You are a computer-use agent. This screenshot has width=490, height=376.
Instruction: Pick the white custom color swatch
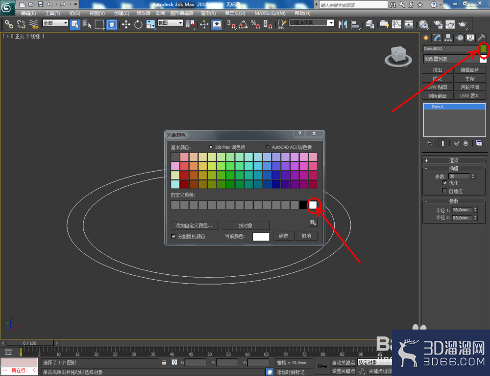click(313, 205)
